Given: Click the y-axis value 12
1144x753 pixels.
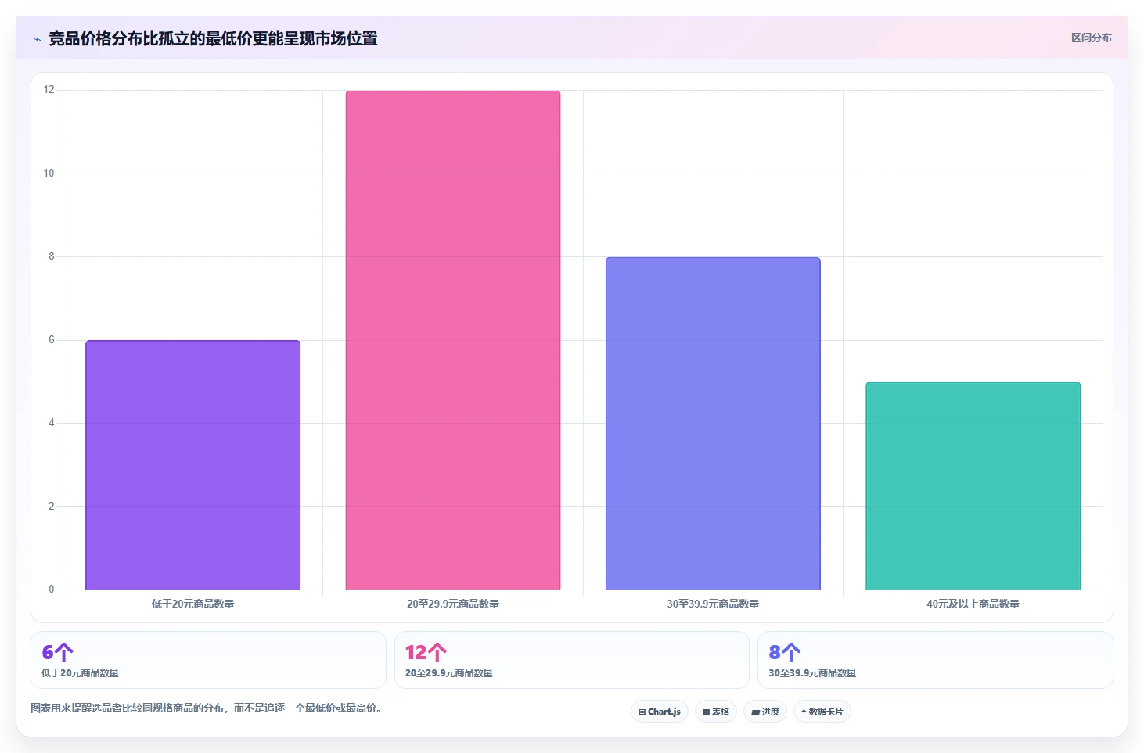Looking at the screenshot, I should coord(49,90).
